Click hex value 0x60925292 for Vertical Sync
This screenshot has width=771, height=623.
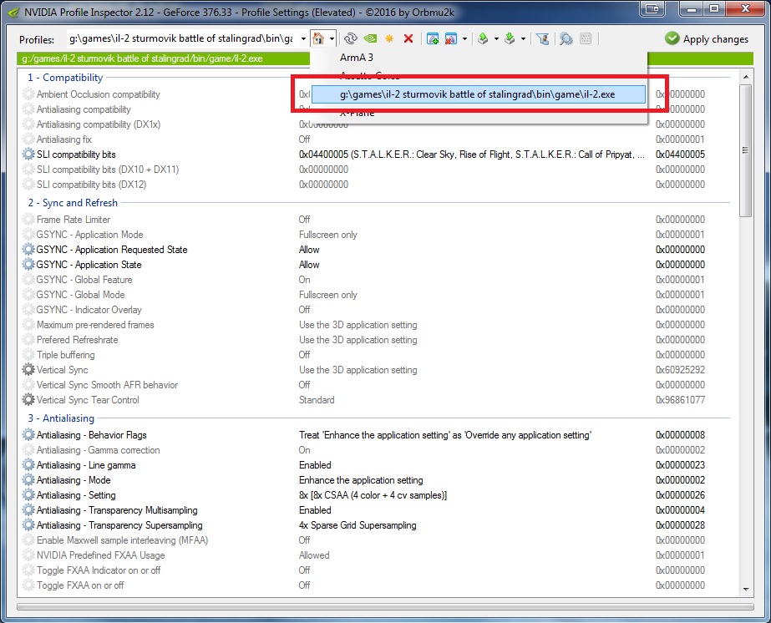pyautogui.click(x=680, y=370)
